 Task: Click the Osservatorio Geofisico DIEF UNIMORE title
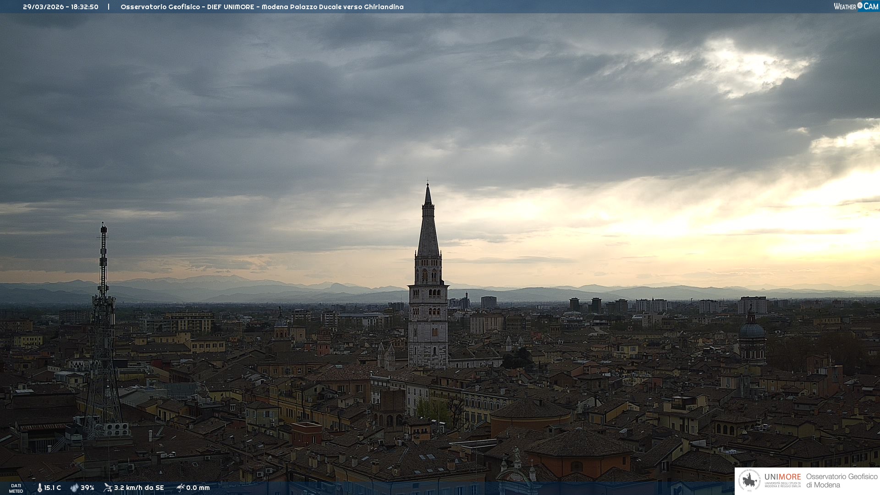pyautogui.click(x=262, y=7)
